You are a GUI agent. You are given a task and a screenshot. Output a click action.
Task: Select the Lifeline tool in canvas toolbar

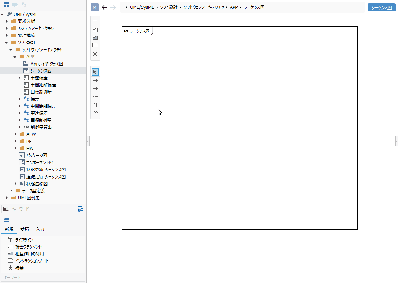coord(95,22)
